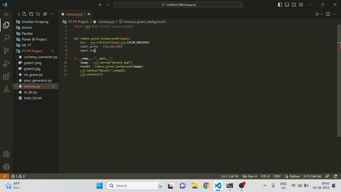Open File Explorer from taskbar
341x192 pixels.
[x=194, y=186]
